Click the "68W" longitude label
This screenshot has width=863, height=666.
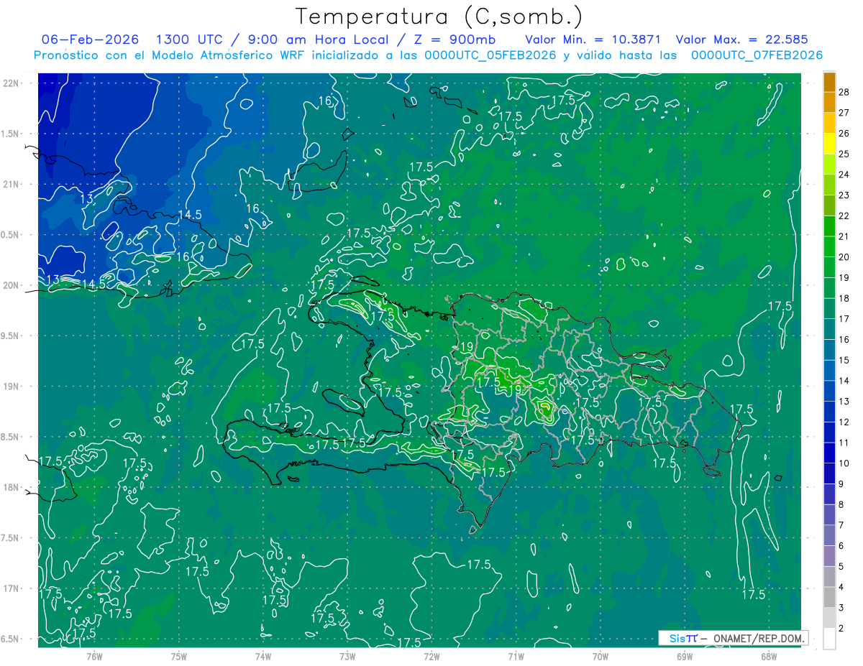pos(769,657)
